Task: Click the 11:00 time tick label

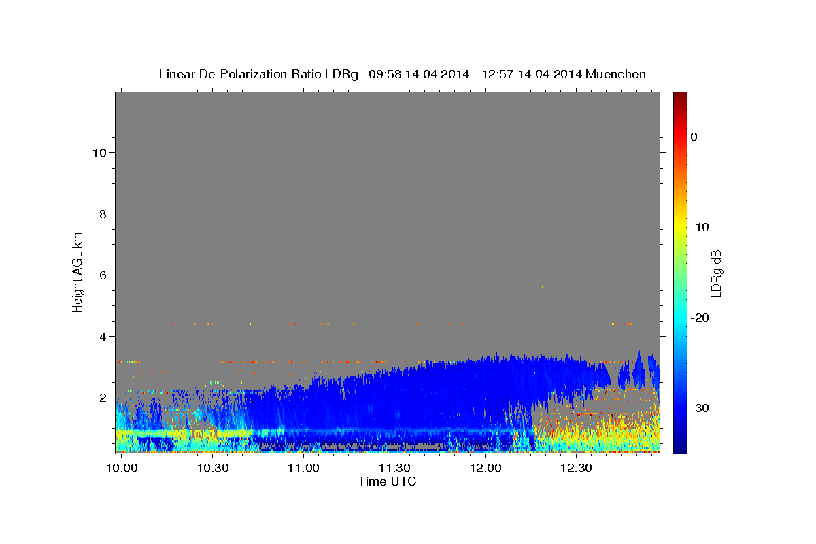Action: click(303, 469)
